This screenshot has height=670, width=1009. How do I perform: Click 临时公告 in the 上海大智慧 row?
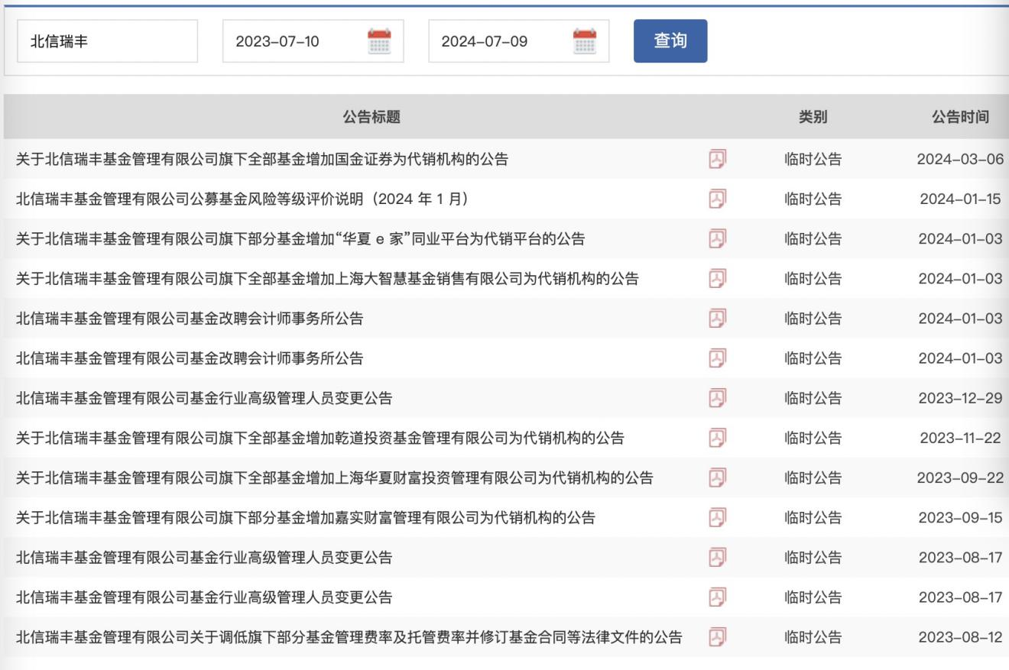click(x=813, y=278)
